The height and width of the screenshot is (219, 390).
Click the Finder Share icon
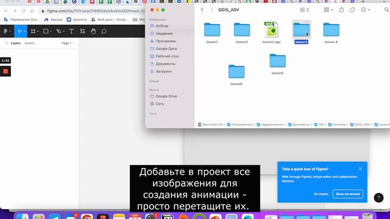click(341, 10)
